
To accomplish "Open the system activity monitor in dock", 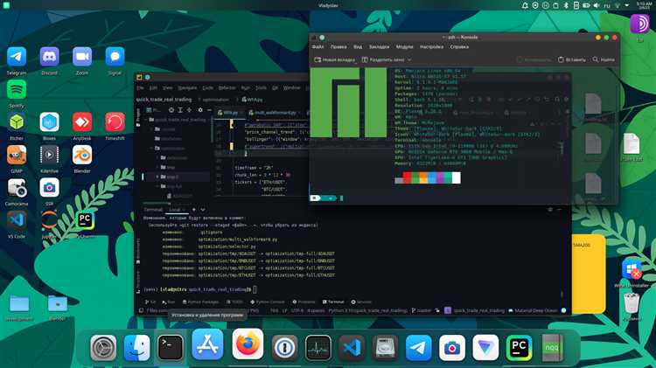I will tap(318, 348).
